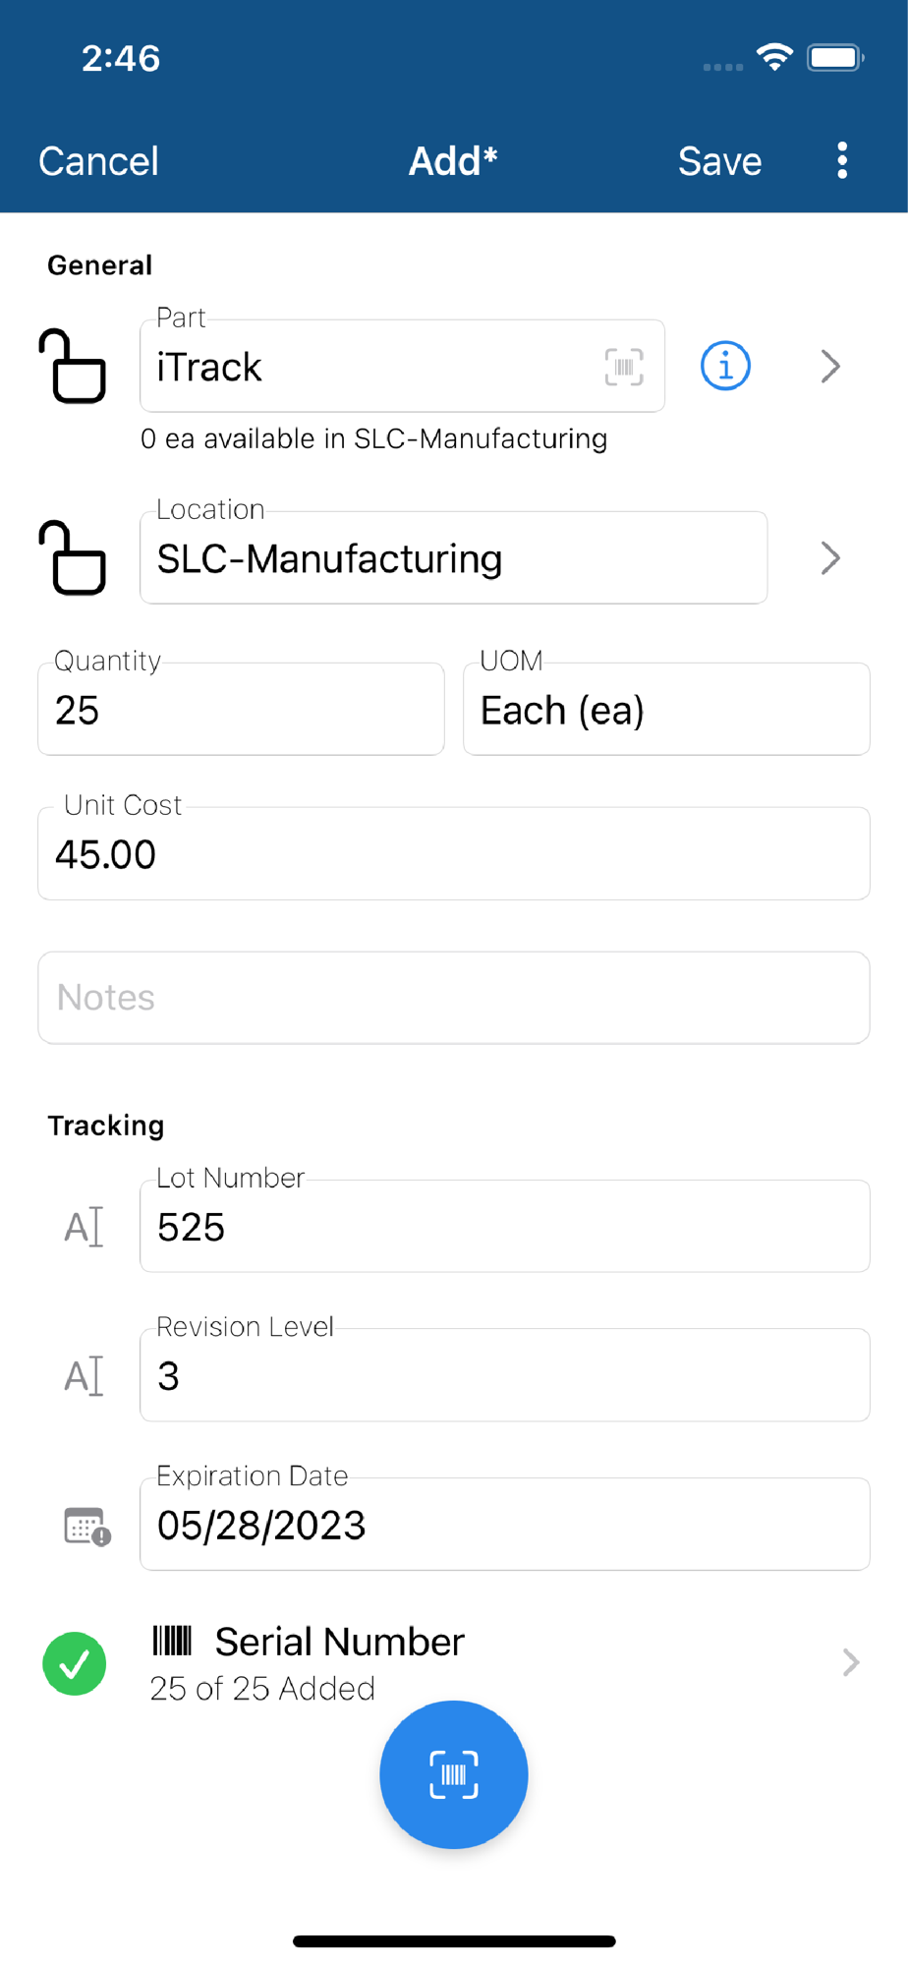The image size is (908, 1966).
Task: Save the inventory addition
Action: pos(719,161)
